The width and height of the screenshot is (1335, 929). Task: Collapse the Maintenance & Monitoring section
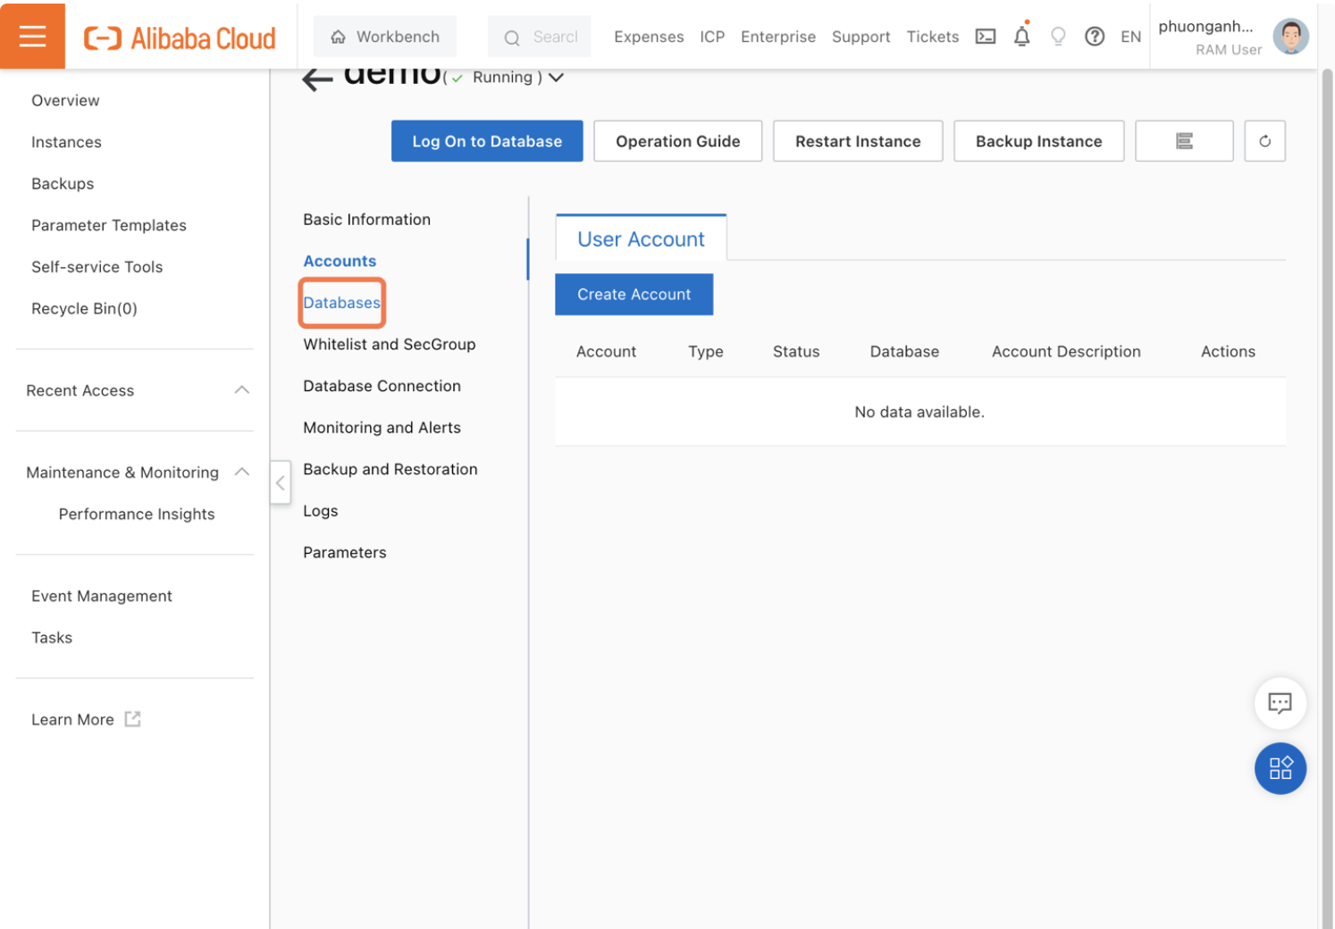(241, 472)
